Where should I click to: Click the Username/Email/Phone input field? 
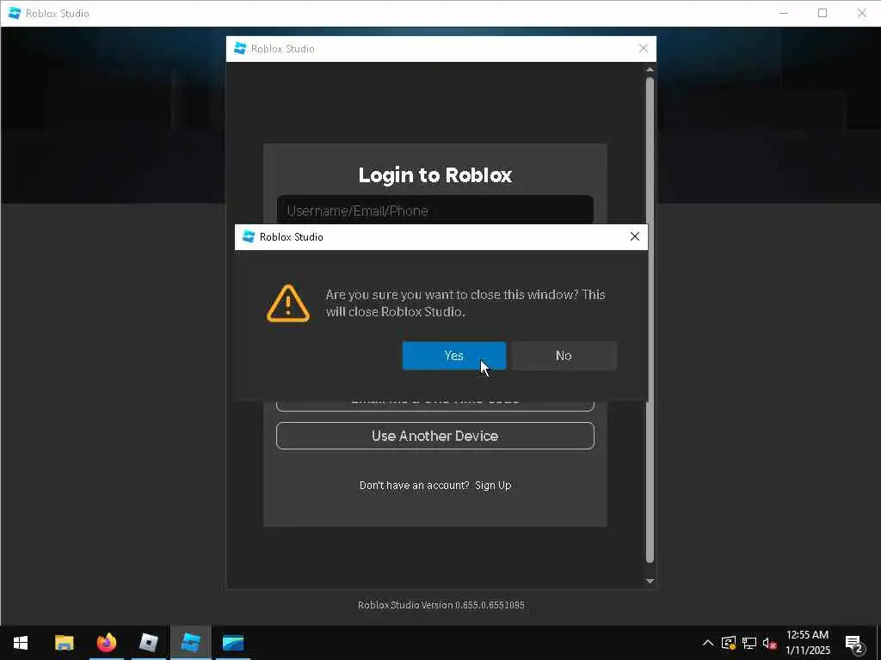click(434, 210)
